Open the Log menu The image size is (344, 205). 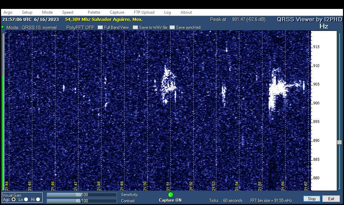[168, 12]
